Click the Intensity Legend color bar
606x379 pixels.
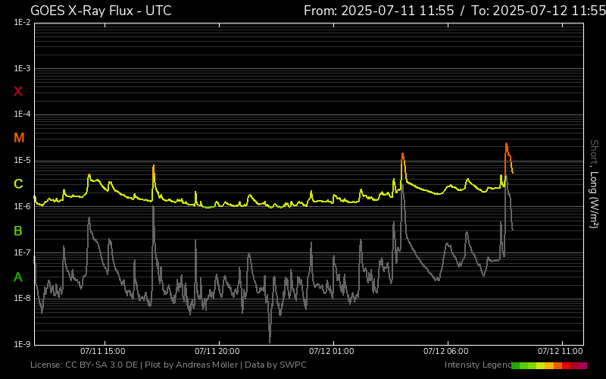point(549,365)
